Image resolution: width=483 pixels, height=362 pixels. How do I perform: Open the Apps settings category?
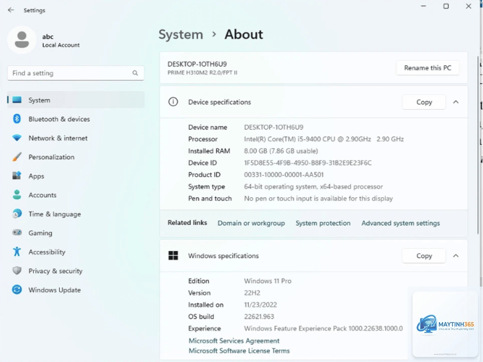pos(76,176)
